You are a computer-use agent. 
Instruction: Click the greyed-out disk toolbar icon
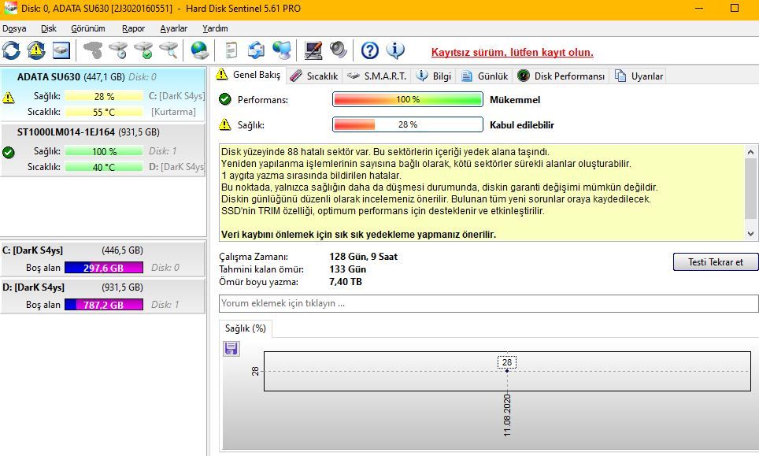coord(92,50)
